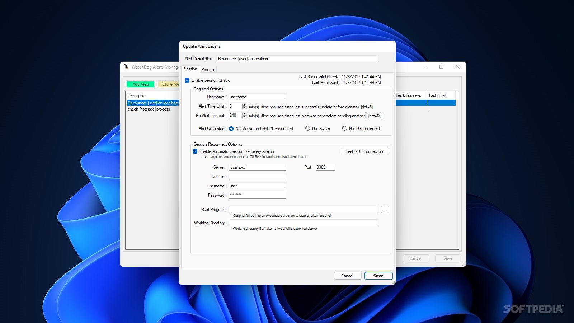This screenshot has height=323, width=574.
Task: Click the Test RDP Connection button
Action: tap(364, 151)
